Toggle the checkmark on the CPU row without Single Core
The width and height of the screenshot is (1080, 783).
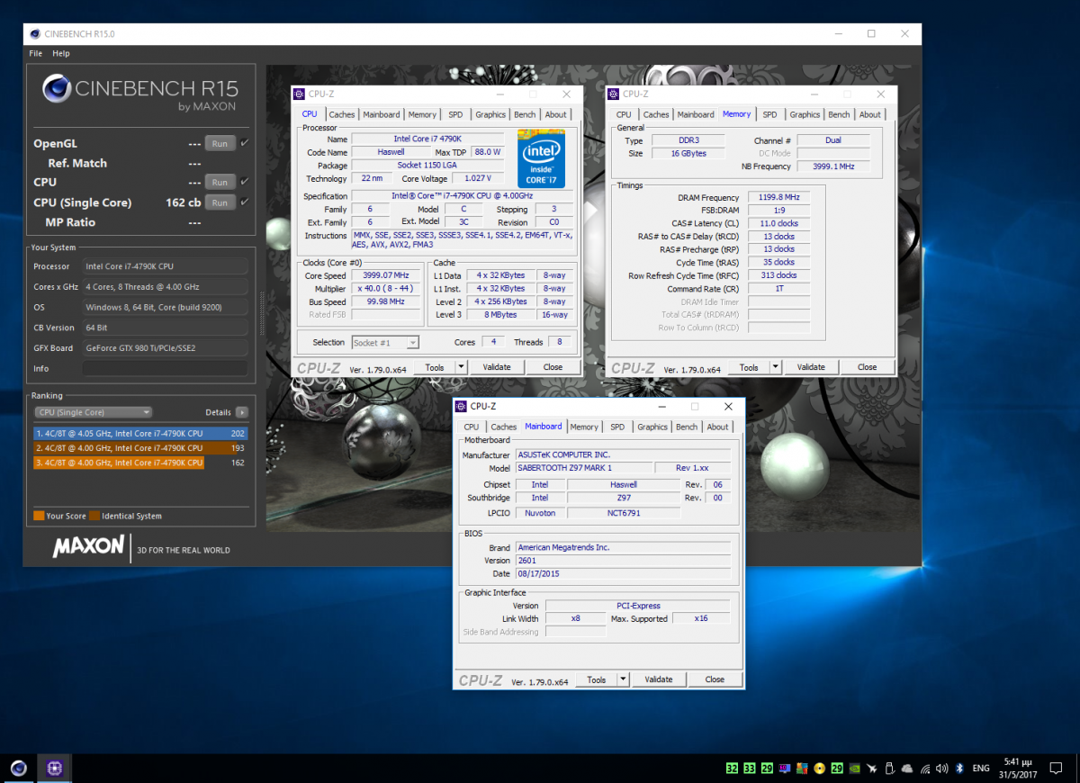pyautogui.click(x=245, y=182)
